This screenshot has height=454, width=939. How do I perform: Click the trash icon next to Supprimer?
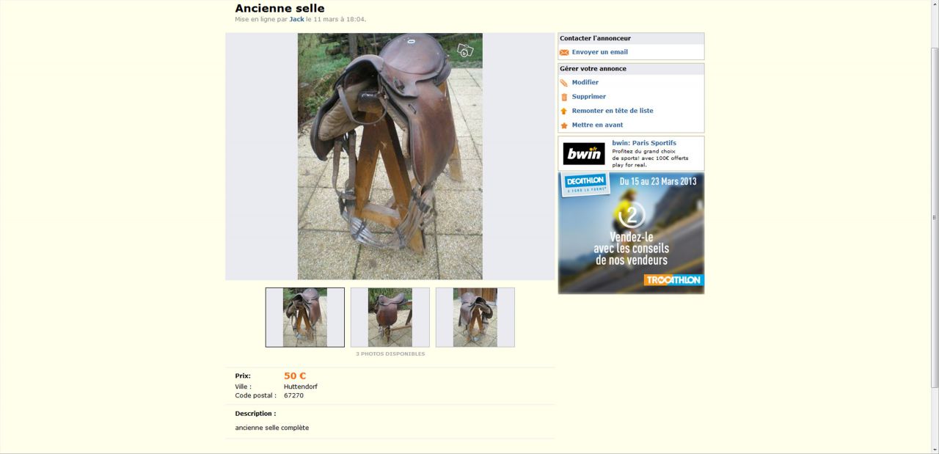tap(564, 97)
